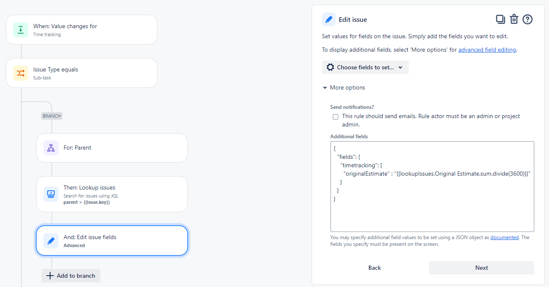Click the BRANCH label tag

(x=52, y=116)
